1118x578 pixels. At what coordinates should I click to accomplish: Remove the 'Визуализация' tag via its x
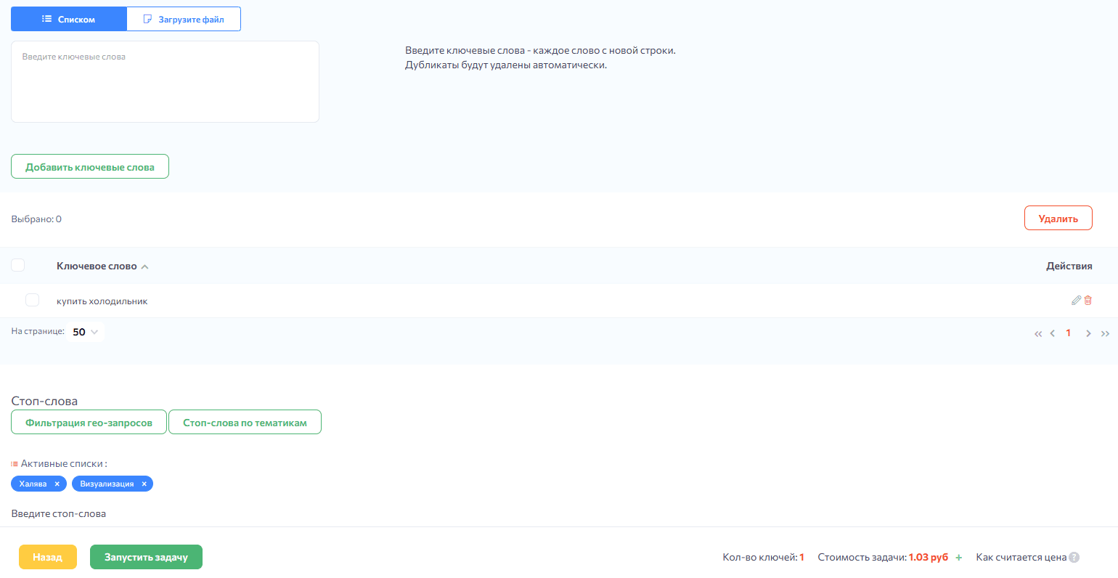coord(144,484)
